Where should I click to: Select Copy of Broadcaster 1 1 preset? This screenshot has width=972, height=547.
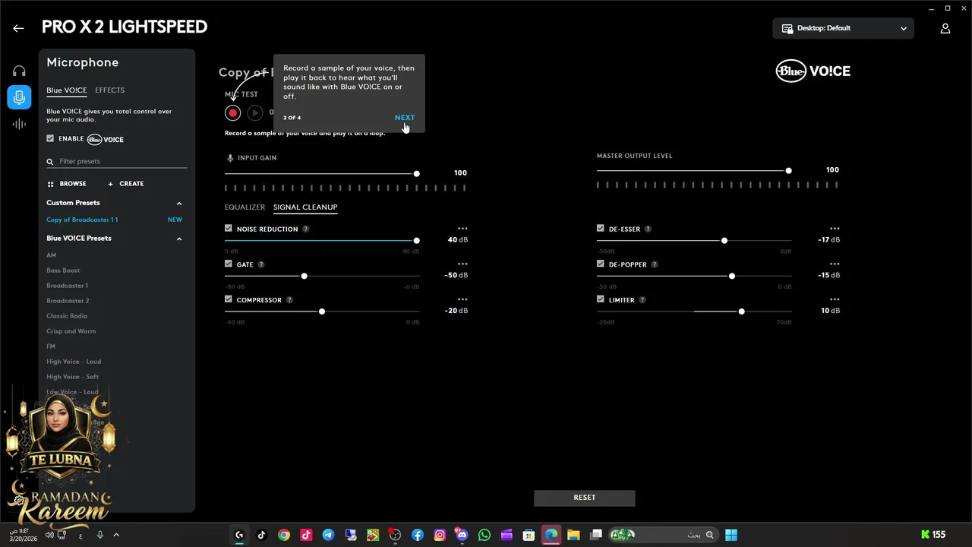click(82, 220)
